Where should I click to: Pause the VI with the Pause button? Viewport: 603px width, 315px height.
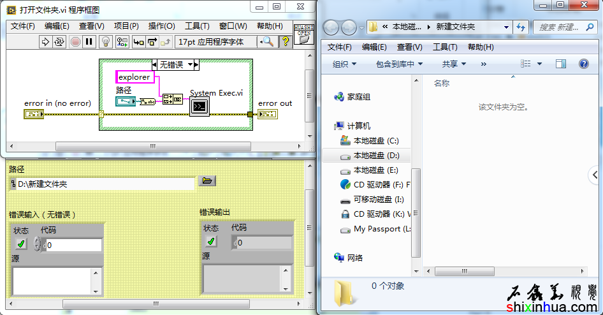pyautogui.click(x=89, y=41)
